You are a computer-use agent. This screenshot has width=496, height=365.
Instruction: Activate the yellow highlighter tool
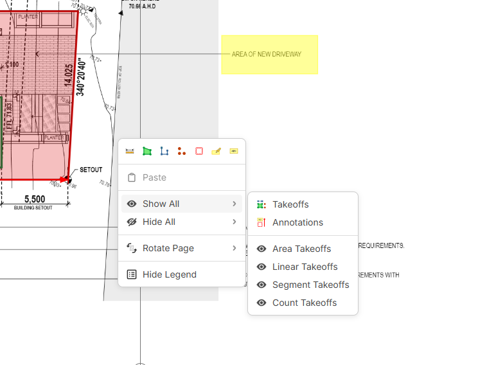point(217,152)
